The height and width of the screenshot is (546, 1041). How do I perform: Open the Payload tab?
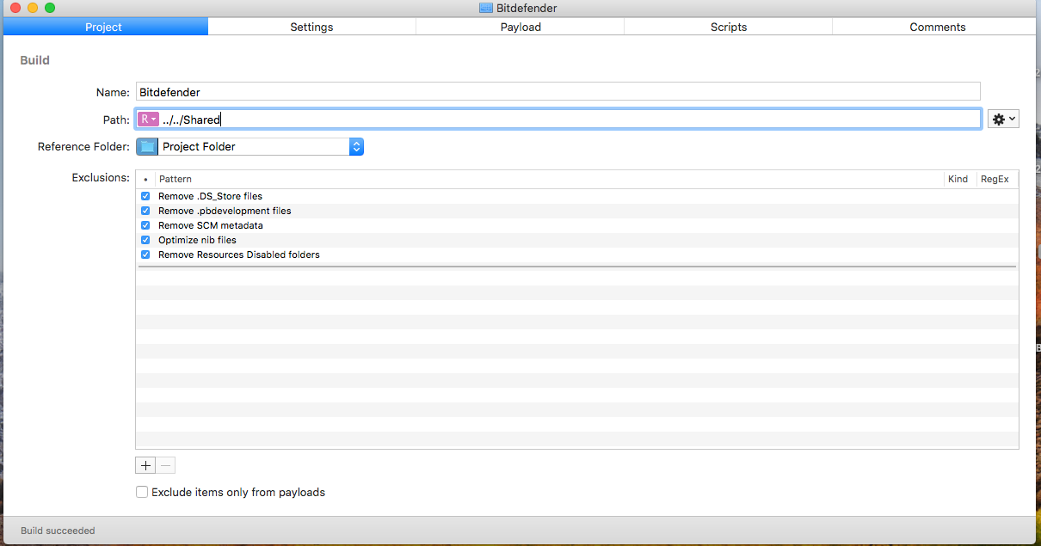[520, 27]
